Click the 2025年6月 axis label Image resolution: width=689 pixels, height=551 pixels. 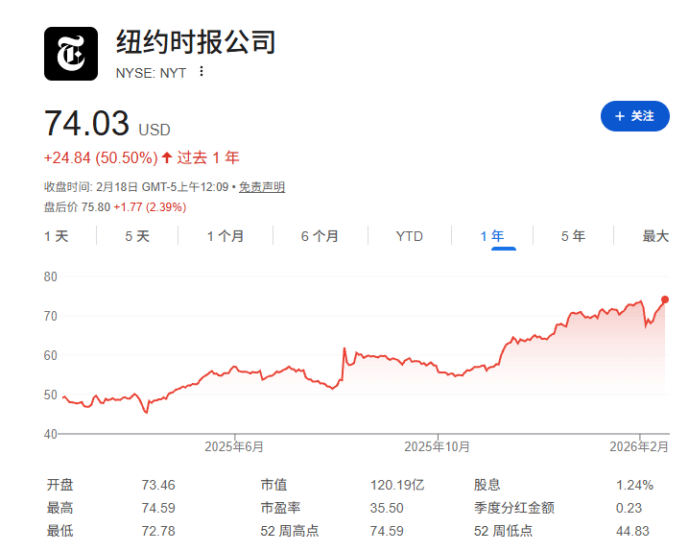(x=234, y=446)
